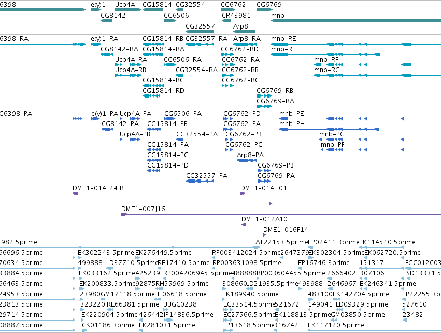The image size is (441, 333).
Task: Open the CR43981 gene label
Action: point(236,15)
